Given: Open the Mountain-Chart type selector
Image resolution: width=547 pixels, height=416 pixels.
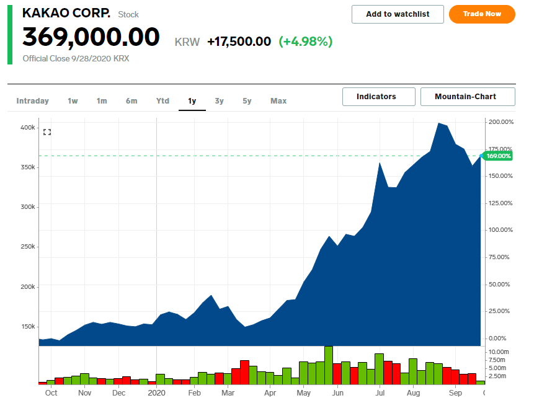Looking at the screenshot, I should 468,97.
